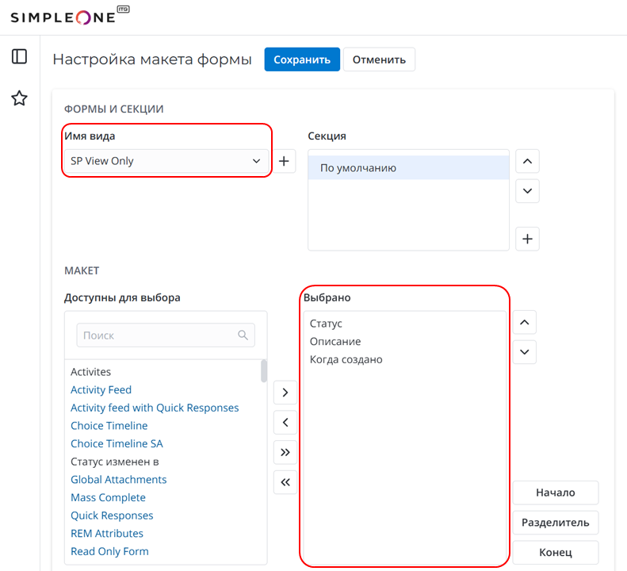Click the Отменить button
The width and height of the screenshot is (627, 571).
tap(379, 59)
